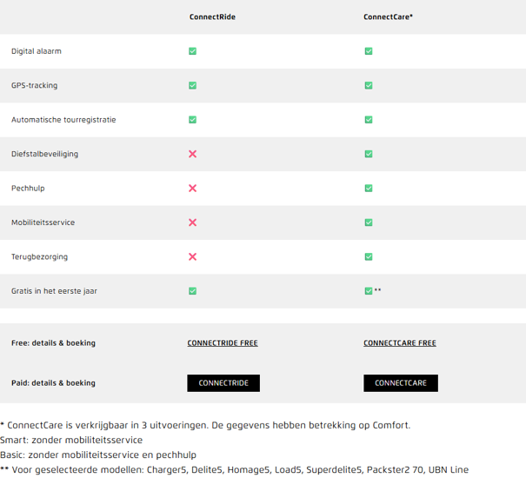The image size is (526, 478).
Task: Click ConnectCare Mobiliteitsservice green checkmark
Action: [x=369, y=222]
